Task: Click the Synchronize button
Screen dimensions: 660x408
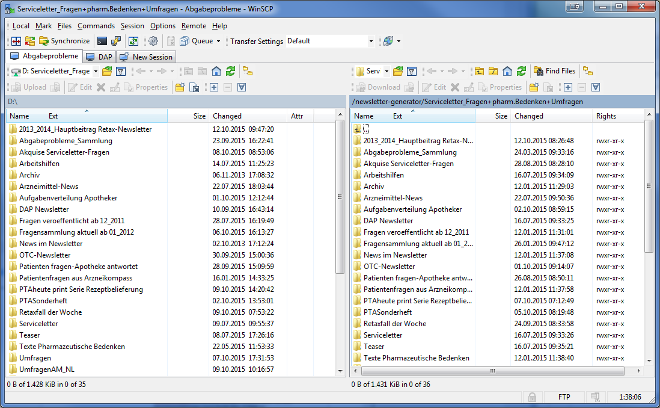Action: 64,41
